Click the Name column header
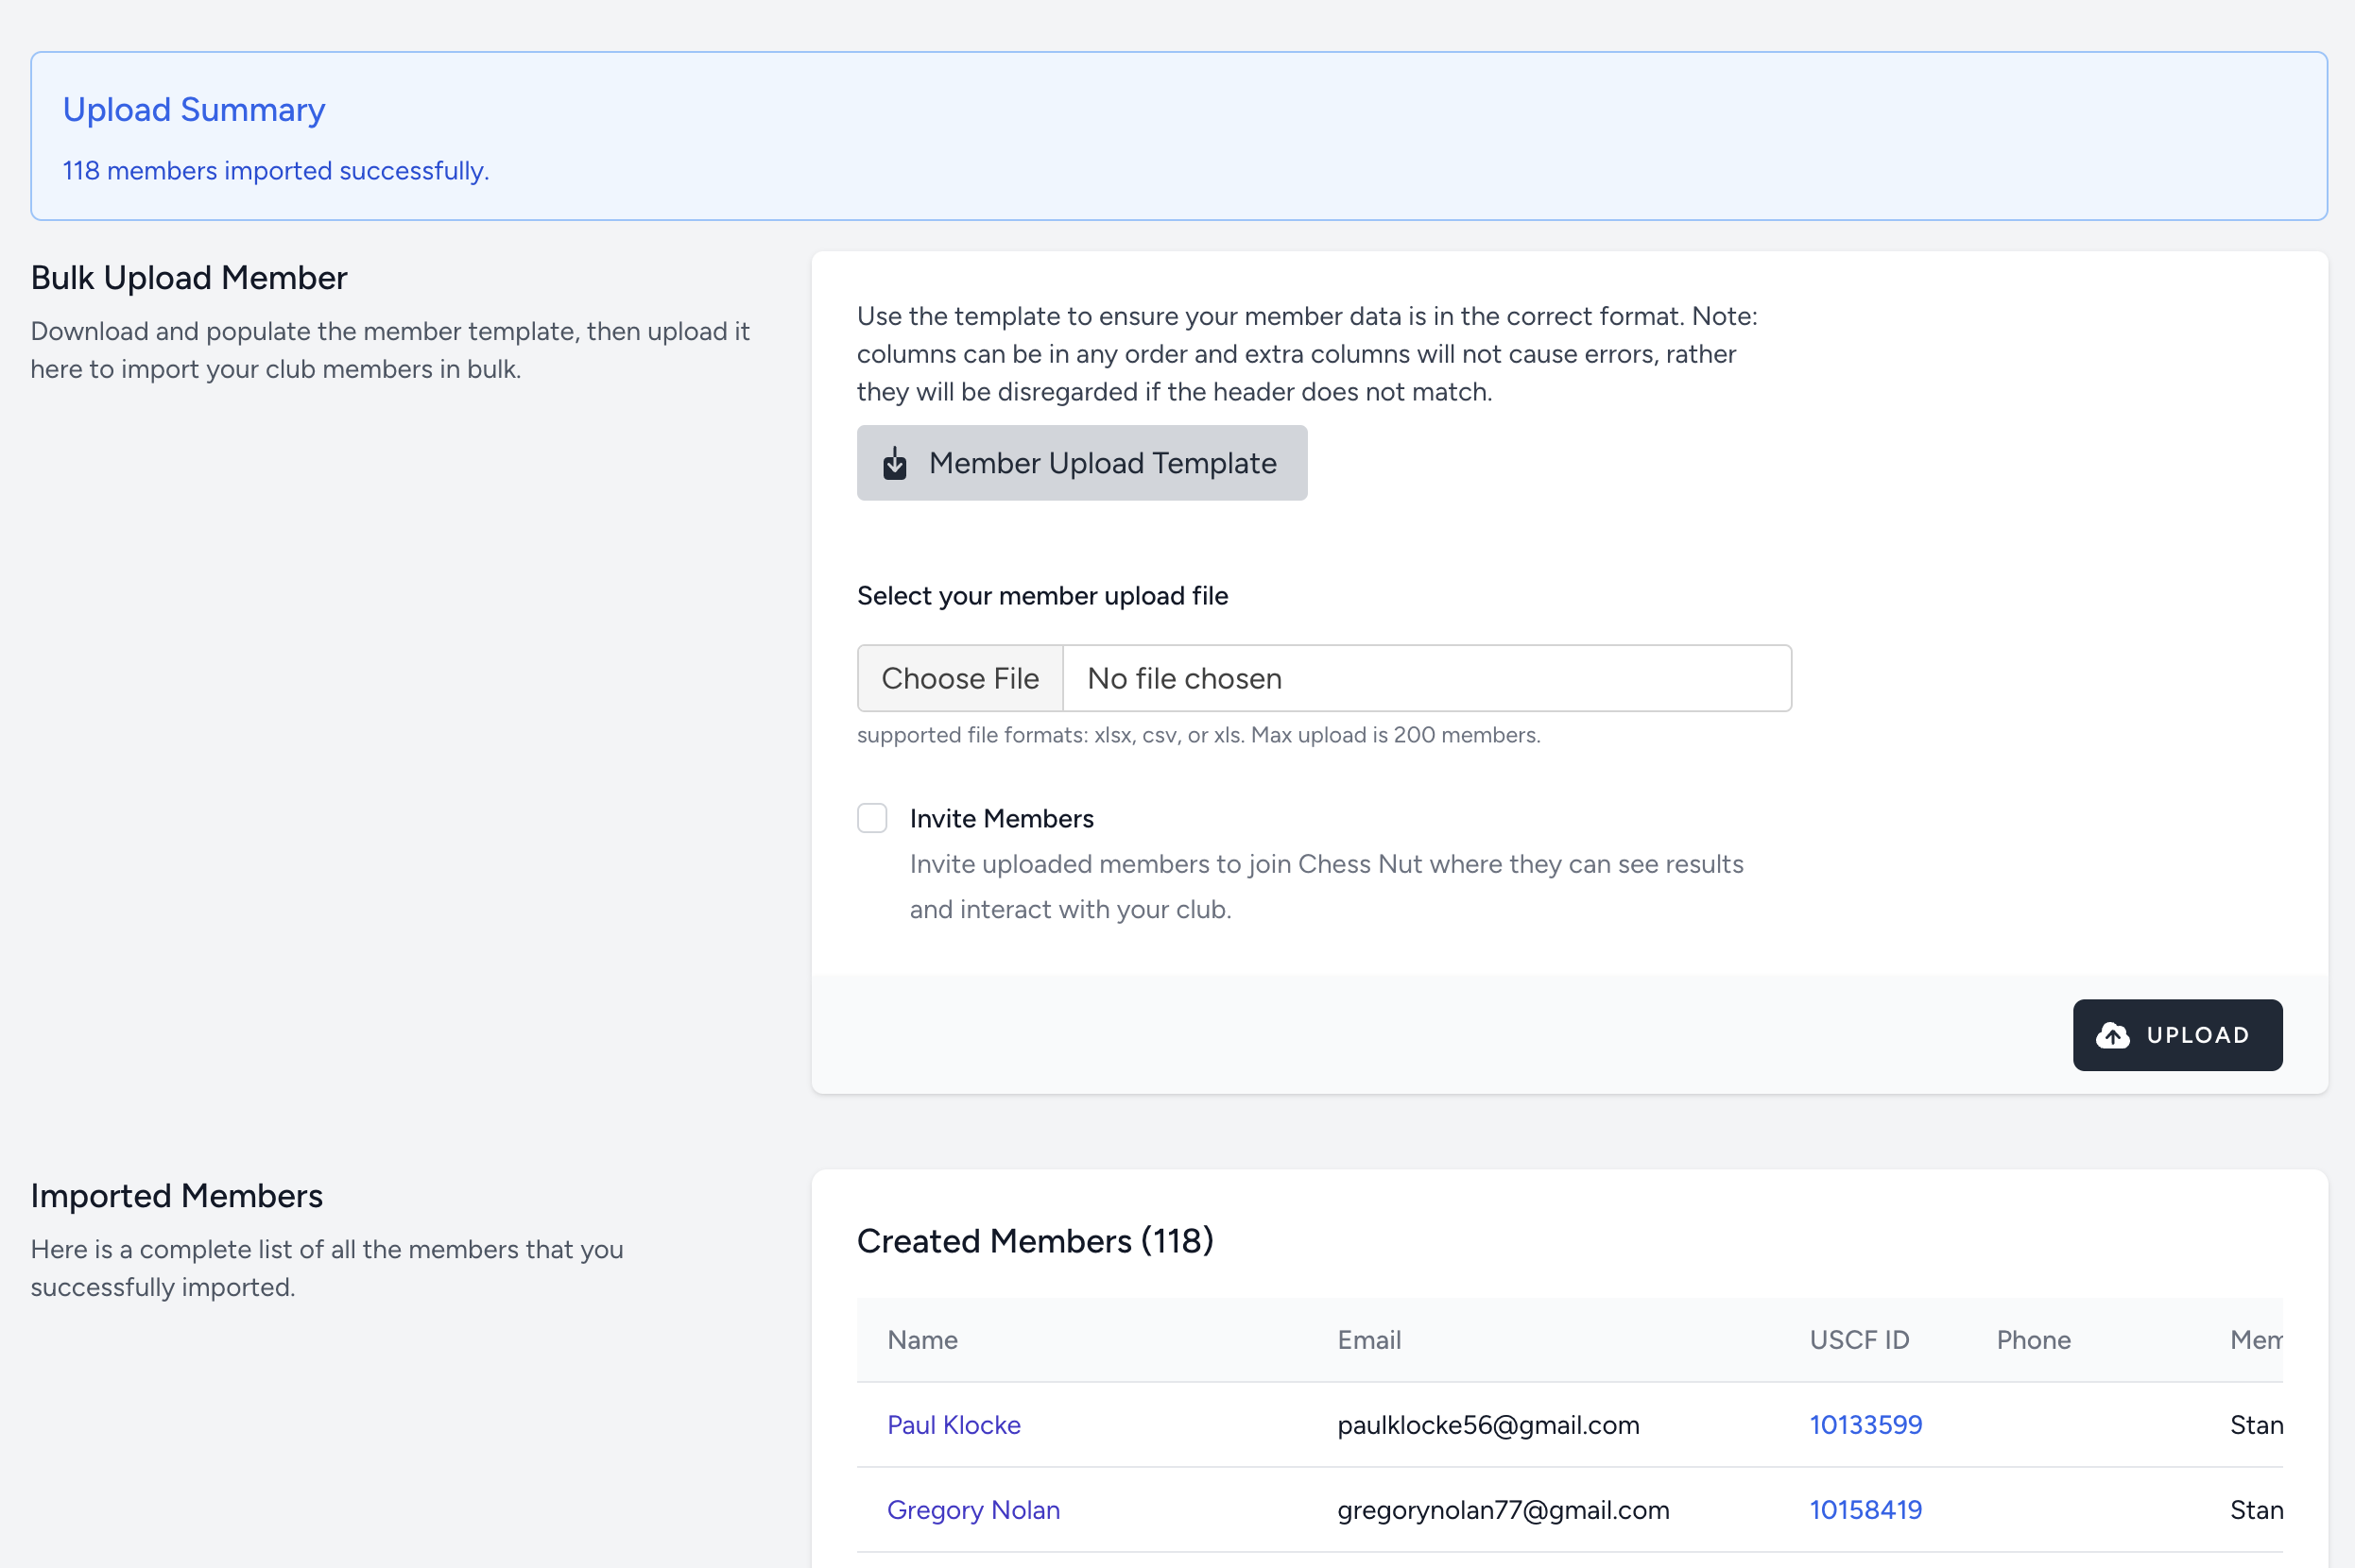The width and height of the screenshot is (2355, 1568). pyautogui.click(x=921, y=1340)
